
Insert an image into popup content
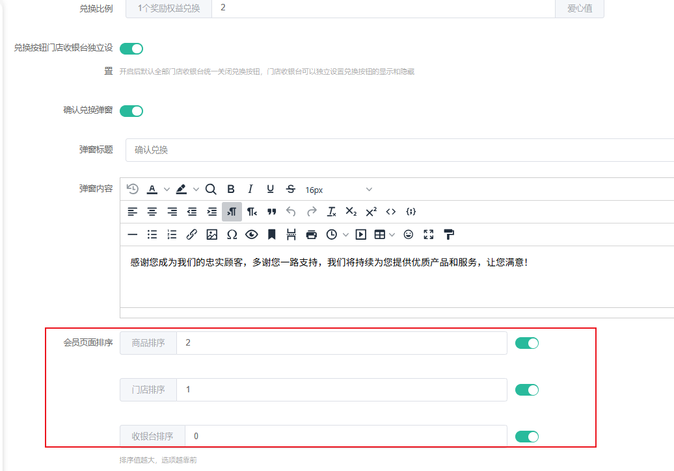point(212,235)
